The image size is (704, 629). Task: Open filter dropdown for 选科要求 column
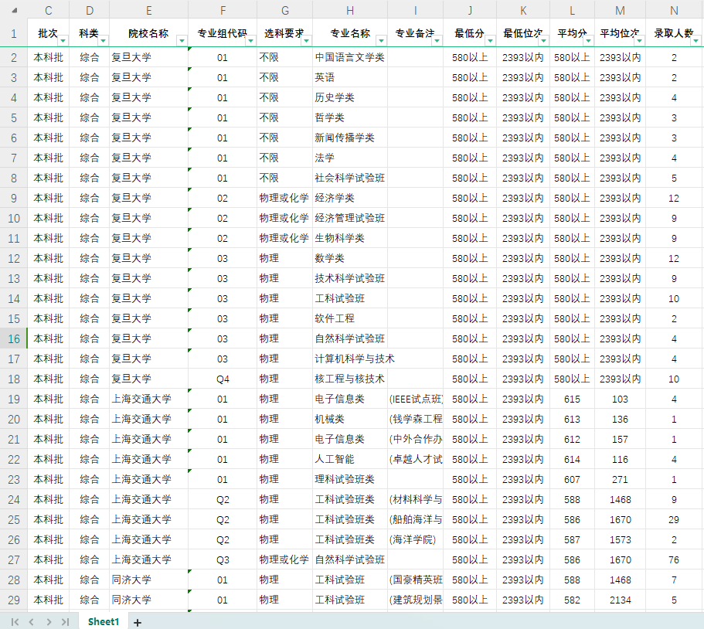click(x=307, y=41)
